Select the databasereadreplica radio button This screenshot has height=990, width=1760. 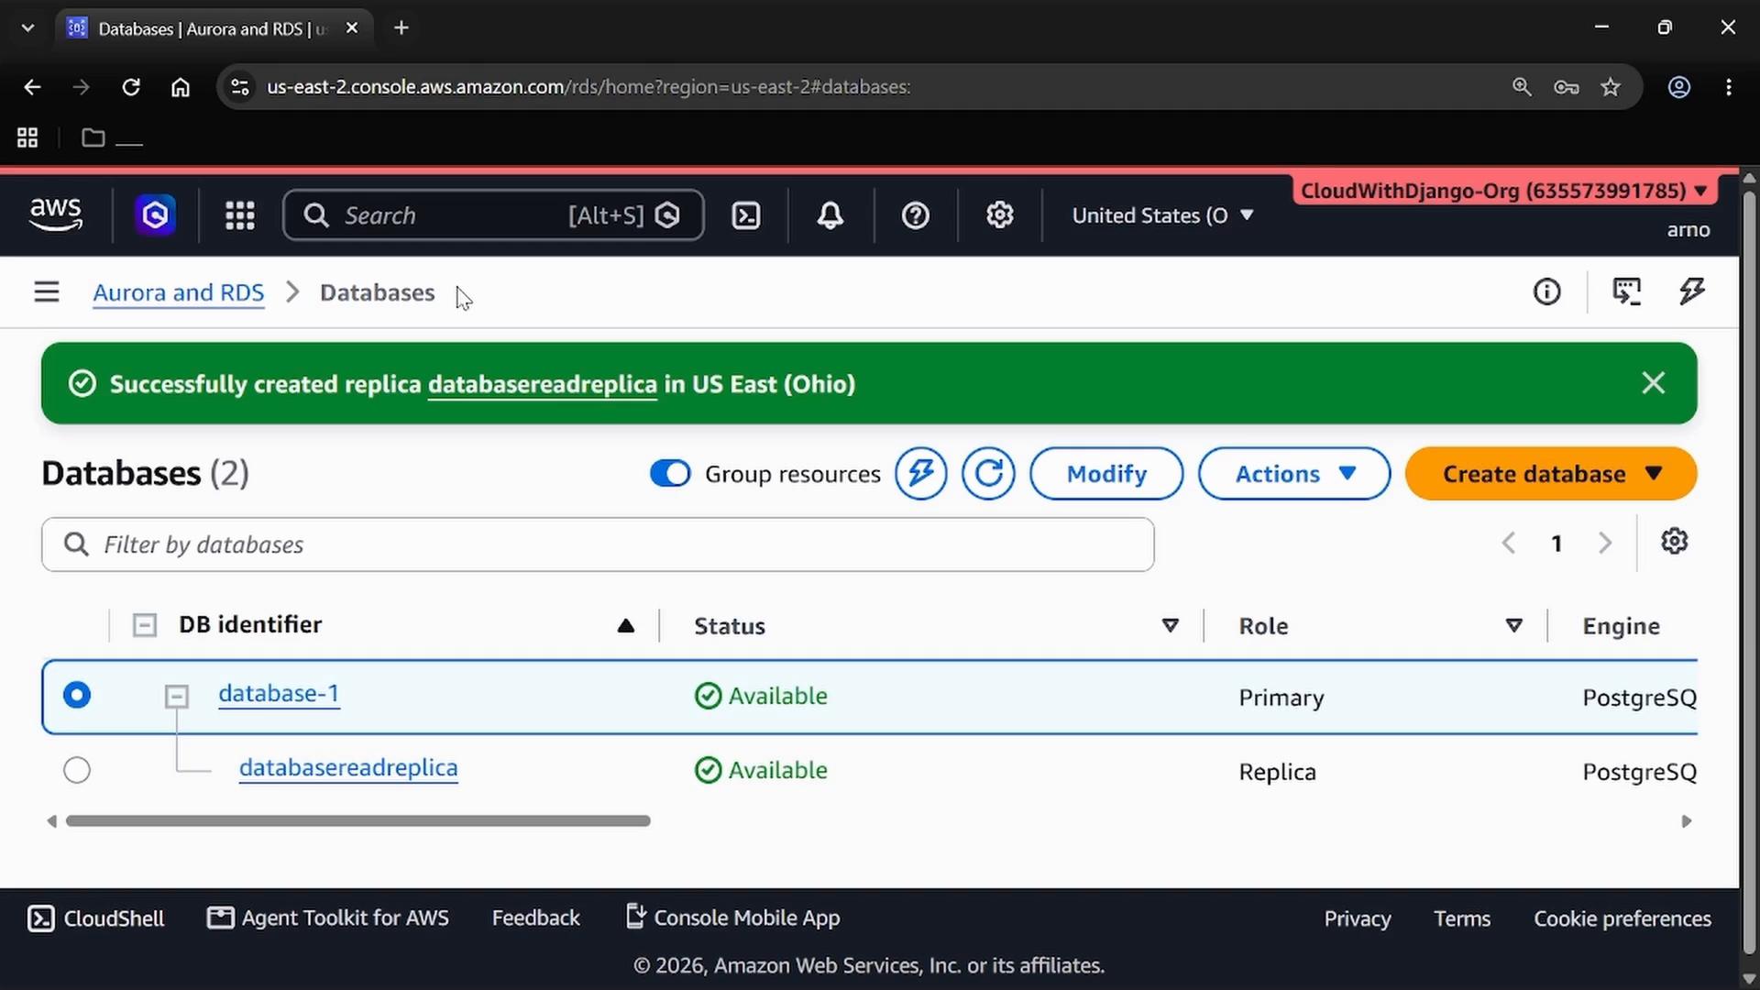point(77,770)
